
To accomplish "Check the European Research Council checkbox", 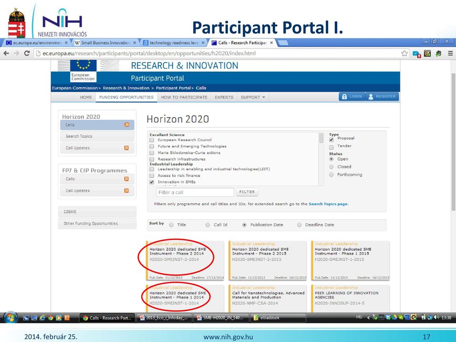I will [152, 140].
